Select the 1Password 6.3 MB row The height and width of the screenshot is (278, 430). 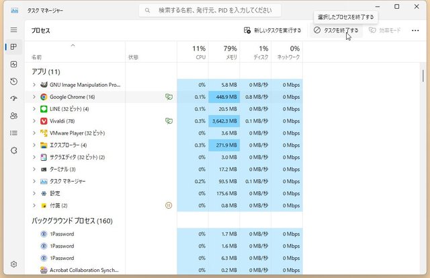click(164, 258)
